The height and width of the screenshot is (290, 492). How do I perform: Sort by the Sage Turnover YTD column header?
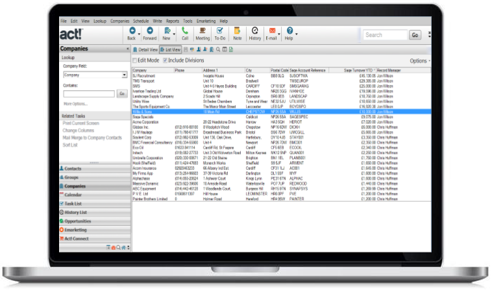352,70
